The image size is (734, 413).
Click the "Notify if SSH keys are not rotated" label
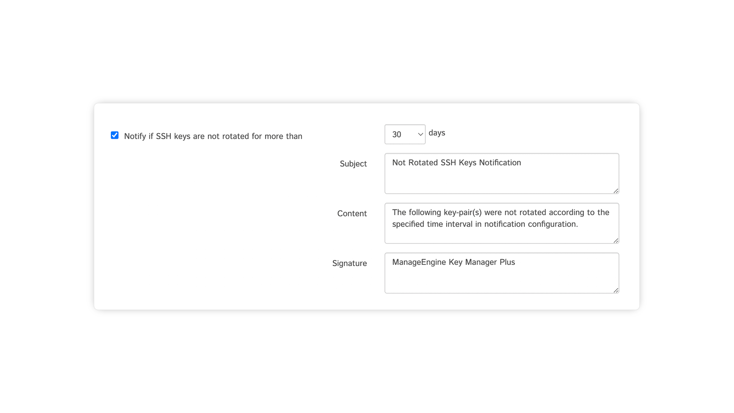212,136
